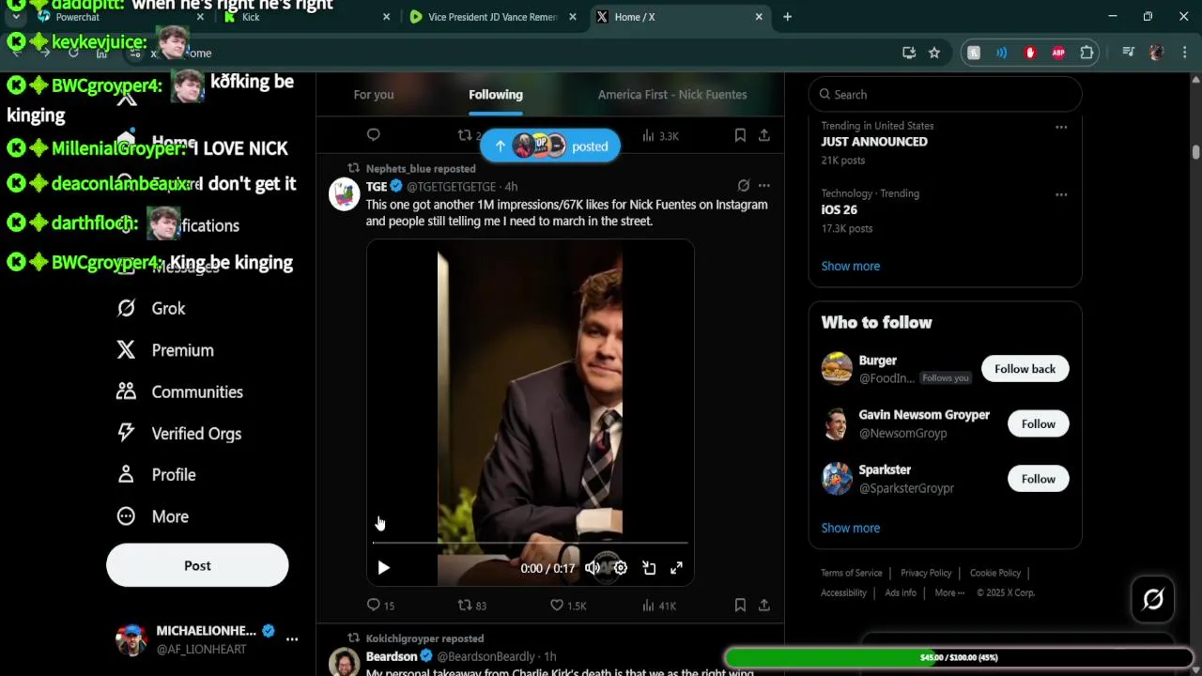Open the blue sound wave extension
Viewport: 1202px width, 676px height.
point(1002,54)
